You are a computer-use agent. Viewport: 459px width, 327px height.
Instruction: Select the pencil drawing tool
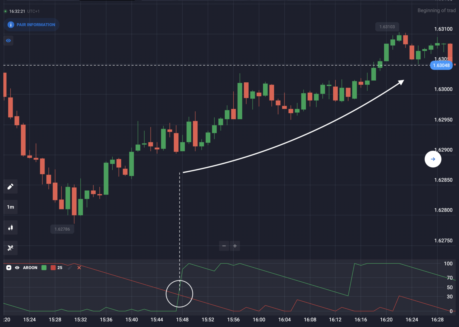10,187
